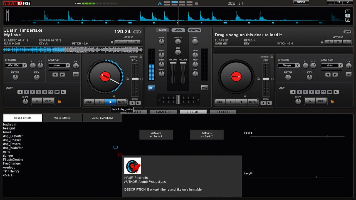Click deck 2 SYNC button

(x=253, y=102)
